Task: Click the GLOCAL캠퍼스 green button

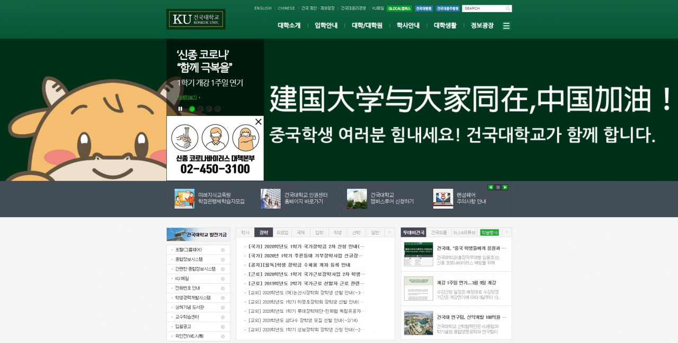Action: pos(399,8)
